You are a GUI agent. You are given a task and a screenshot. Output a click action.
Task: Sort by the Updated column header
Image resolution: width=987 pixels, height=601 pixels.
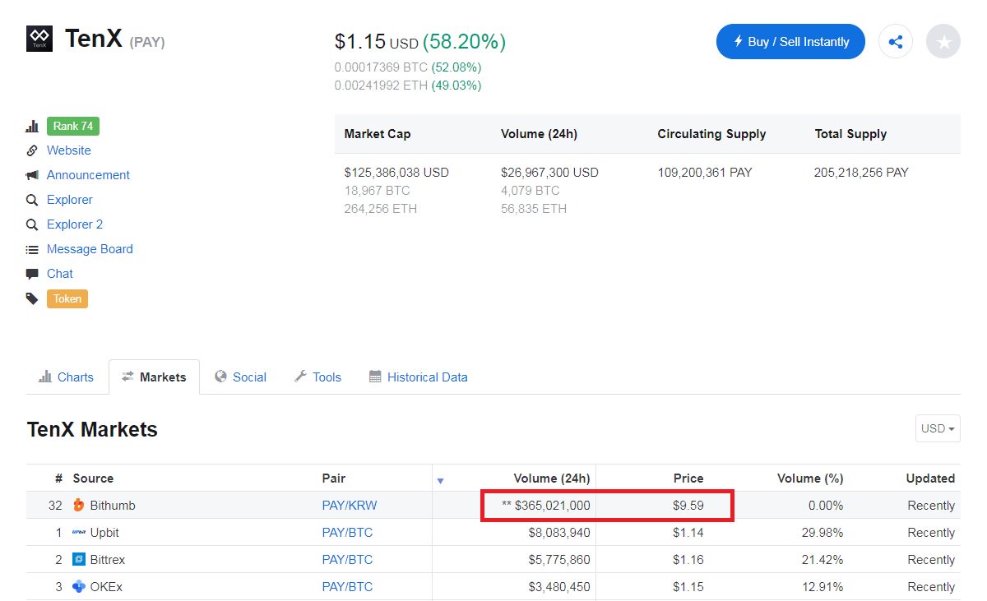pyautogui.click(x=930, y=478)
